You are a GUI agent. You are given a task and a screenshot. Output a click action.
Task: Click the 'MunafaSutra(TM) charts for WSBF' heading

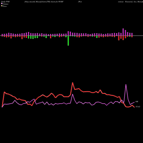coord(49,2)
